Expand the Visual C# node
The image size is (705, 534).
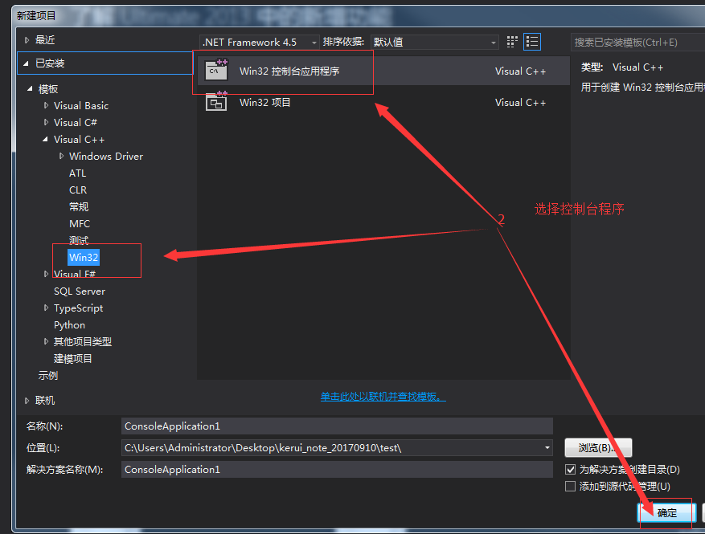pyautogui.click(x=46, y=122)
